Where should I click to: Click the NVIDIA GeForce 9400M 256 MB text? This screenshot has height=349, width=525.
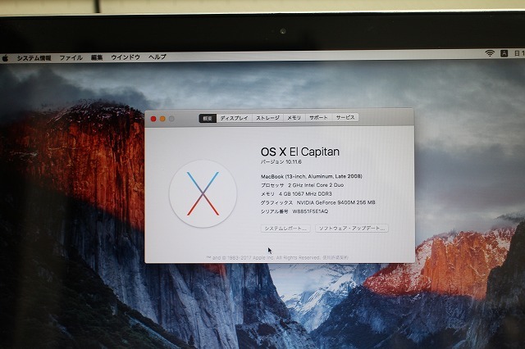336,202
